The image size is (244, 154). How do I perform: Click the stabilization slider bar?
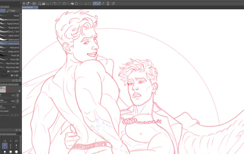coord(4,108)
